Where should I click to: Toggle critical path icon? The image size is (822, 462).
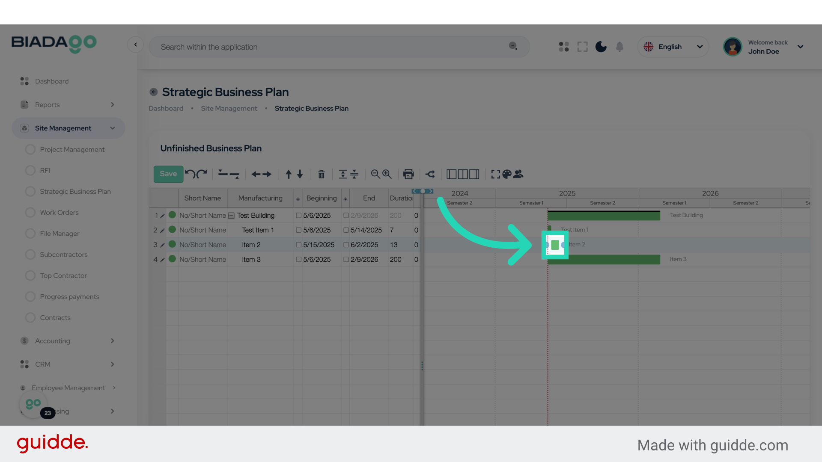(430, 174)
